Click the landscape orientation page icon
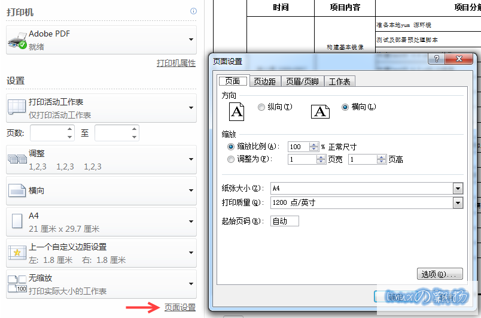This screenshot has height=318, width=481. (321, 111)
